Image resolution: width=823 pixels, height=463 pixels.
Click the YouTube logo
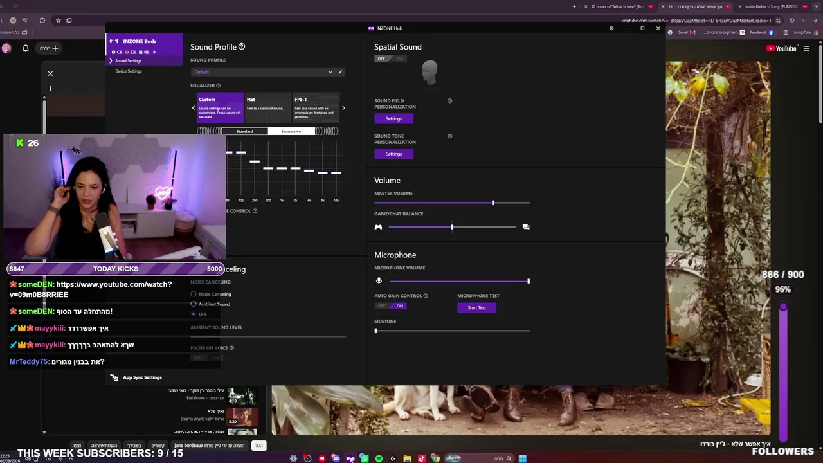click(x=781, y=48)
